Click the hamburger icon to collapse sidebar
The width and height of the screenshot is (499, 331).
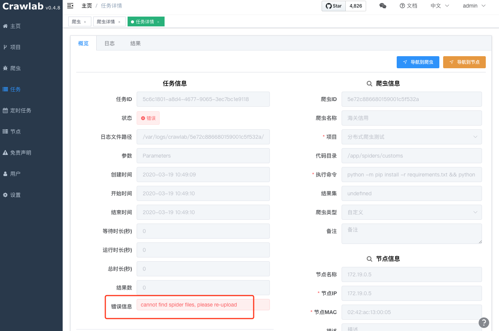click(x=69, y=6)
